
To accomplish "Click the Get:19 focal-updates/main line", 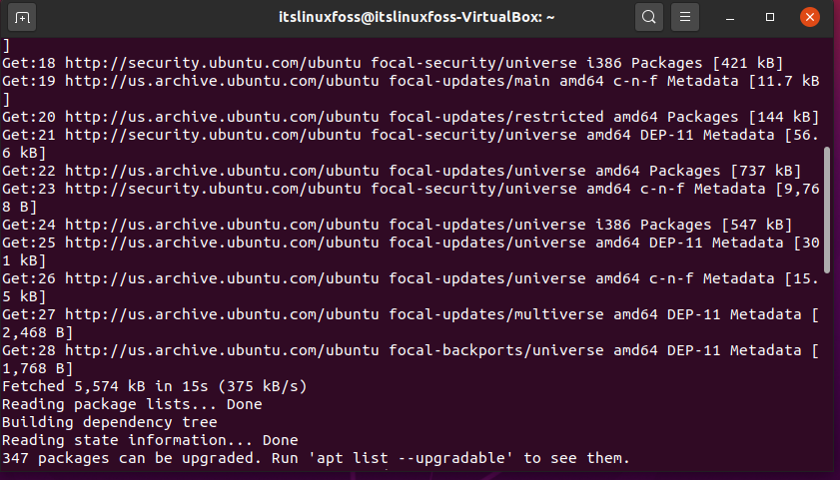I will (x=411, y=82).
